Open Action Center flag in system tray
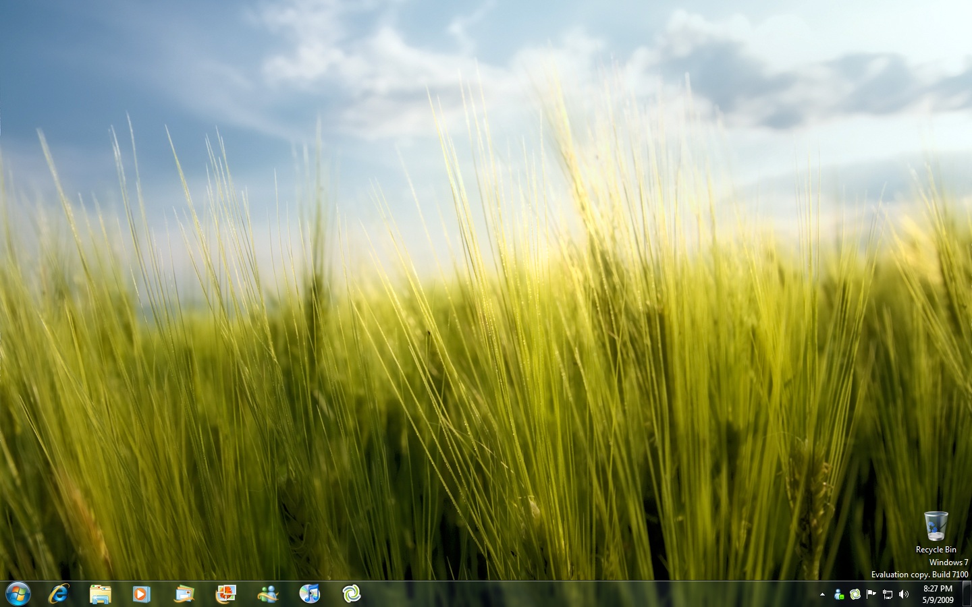Viewport: 972px width, 607px height. 871,594
